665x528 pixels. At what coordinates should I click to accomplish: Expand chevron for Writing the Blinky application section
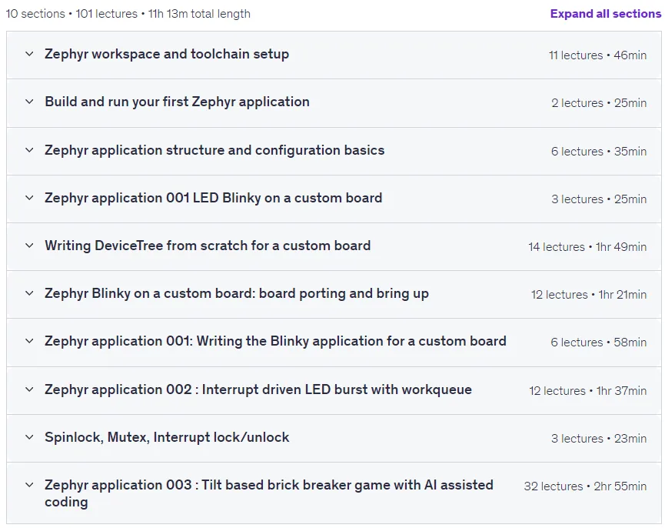pyautogui.click(x=29, y=341)
